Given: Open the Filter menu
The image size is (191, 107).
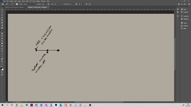Looking at the screenshot, I should (x=27, y=1).
